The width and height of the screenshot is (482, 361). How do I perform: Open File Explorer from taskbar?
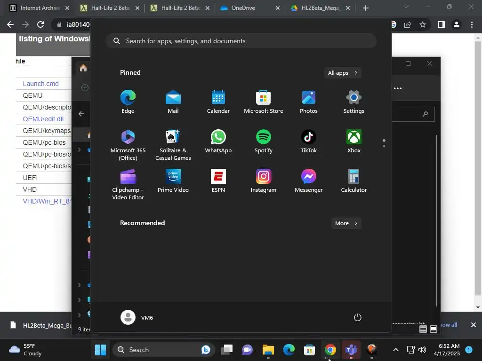point(268,350)
